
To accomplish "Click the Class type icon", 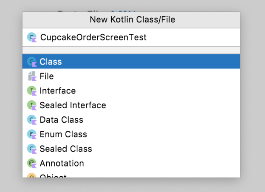I will [32, 62].
